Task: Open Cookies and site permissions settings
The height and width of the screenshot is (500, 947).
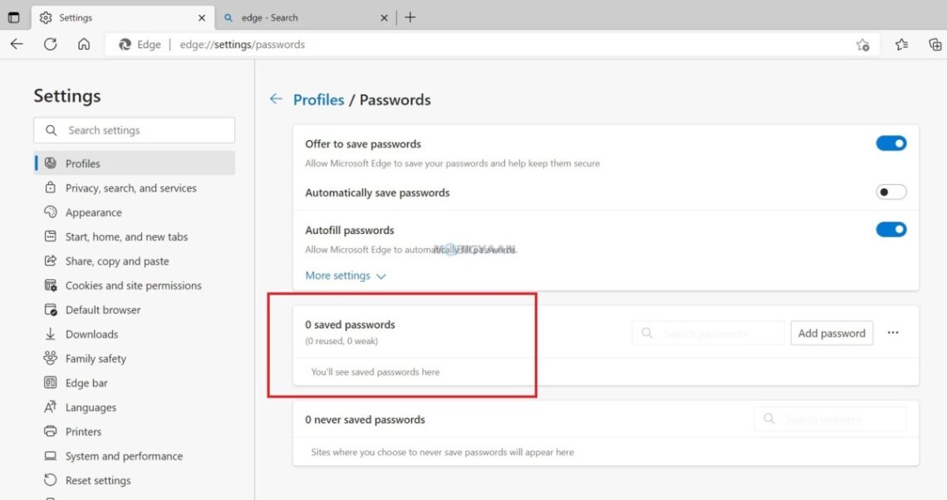Action: coord(51,285)
